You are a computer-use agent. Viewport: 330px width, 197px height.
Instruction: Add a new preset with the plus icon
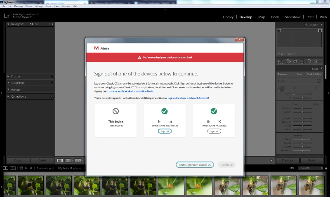click(x=52, y=77)
